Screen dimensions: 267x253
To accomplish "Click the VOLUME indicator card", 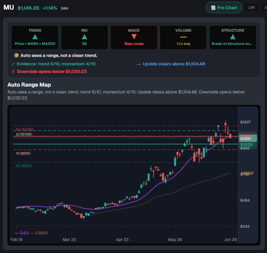I will click(x=183, y=37).
